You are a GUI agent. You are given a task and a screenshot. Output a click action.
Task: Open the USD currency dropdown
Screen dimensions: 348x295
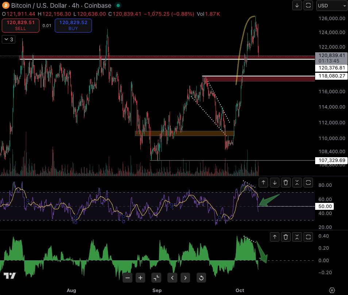331,5
